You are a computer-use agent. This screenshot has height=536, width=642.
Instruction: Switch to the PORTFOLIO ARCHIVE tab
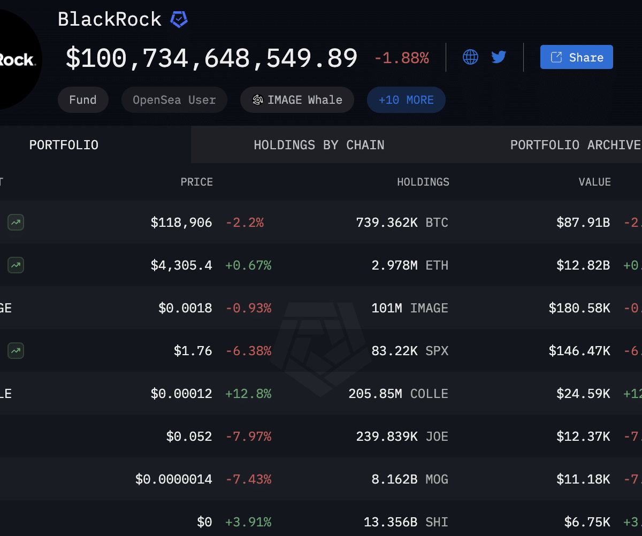point(576,145)
